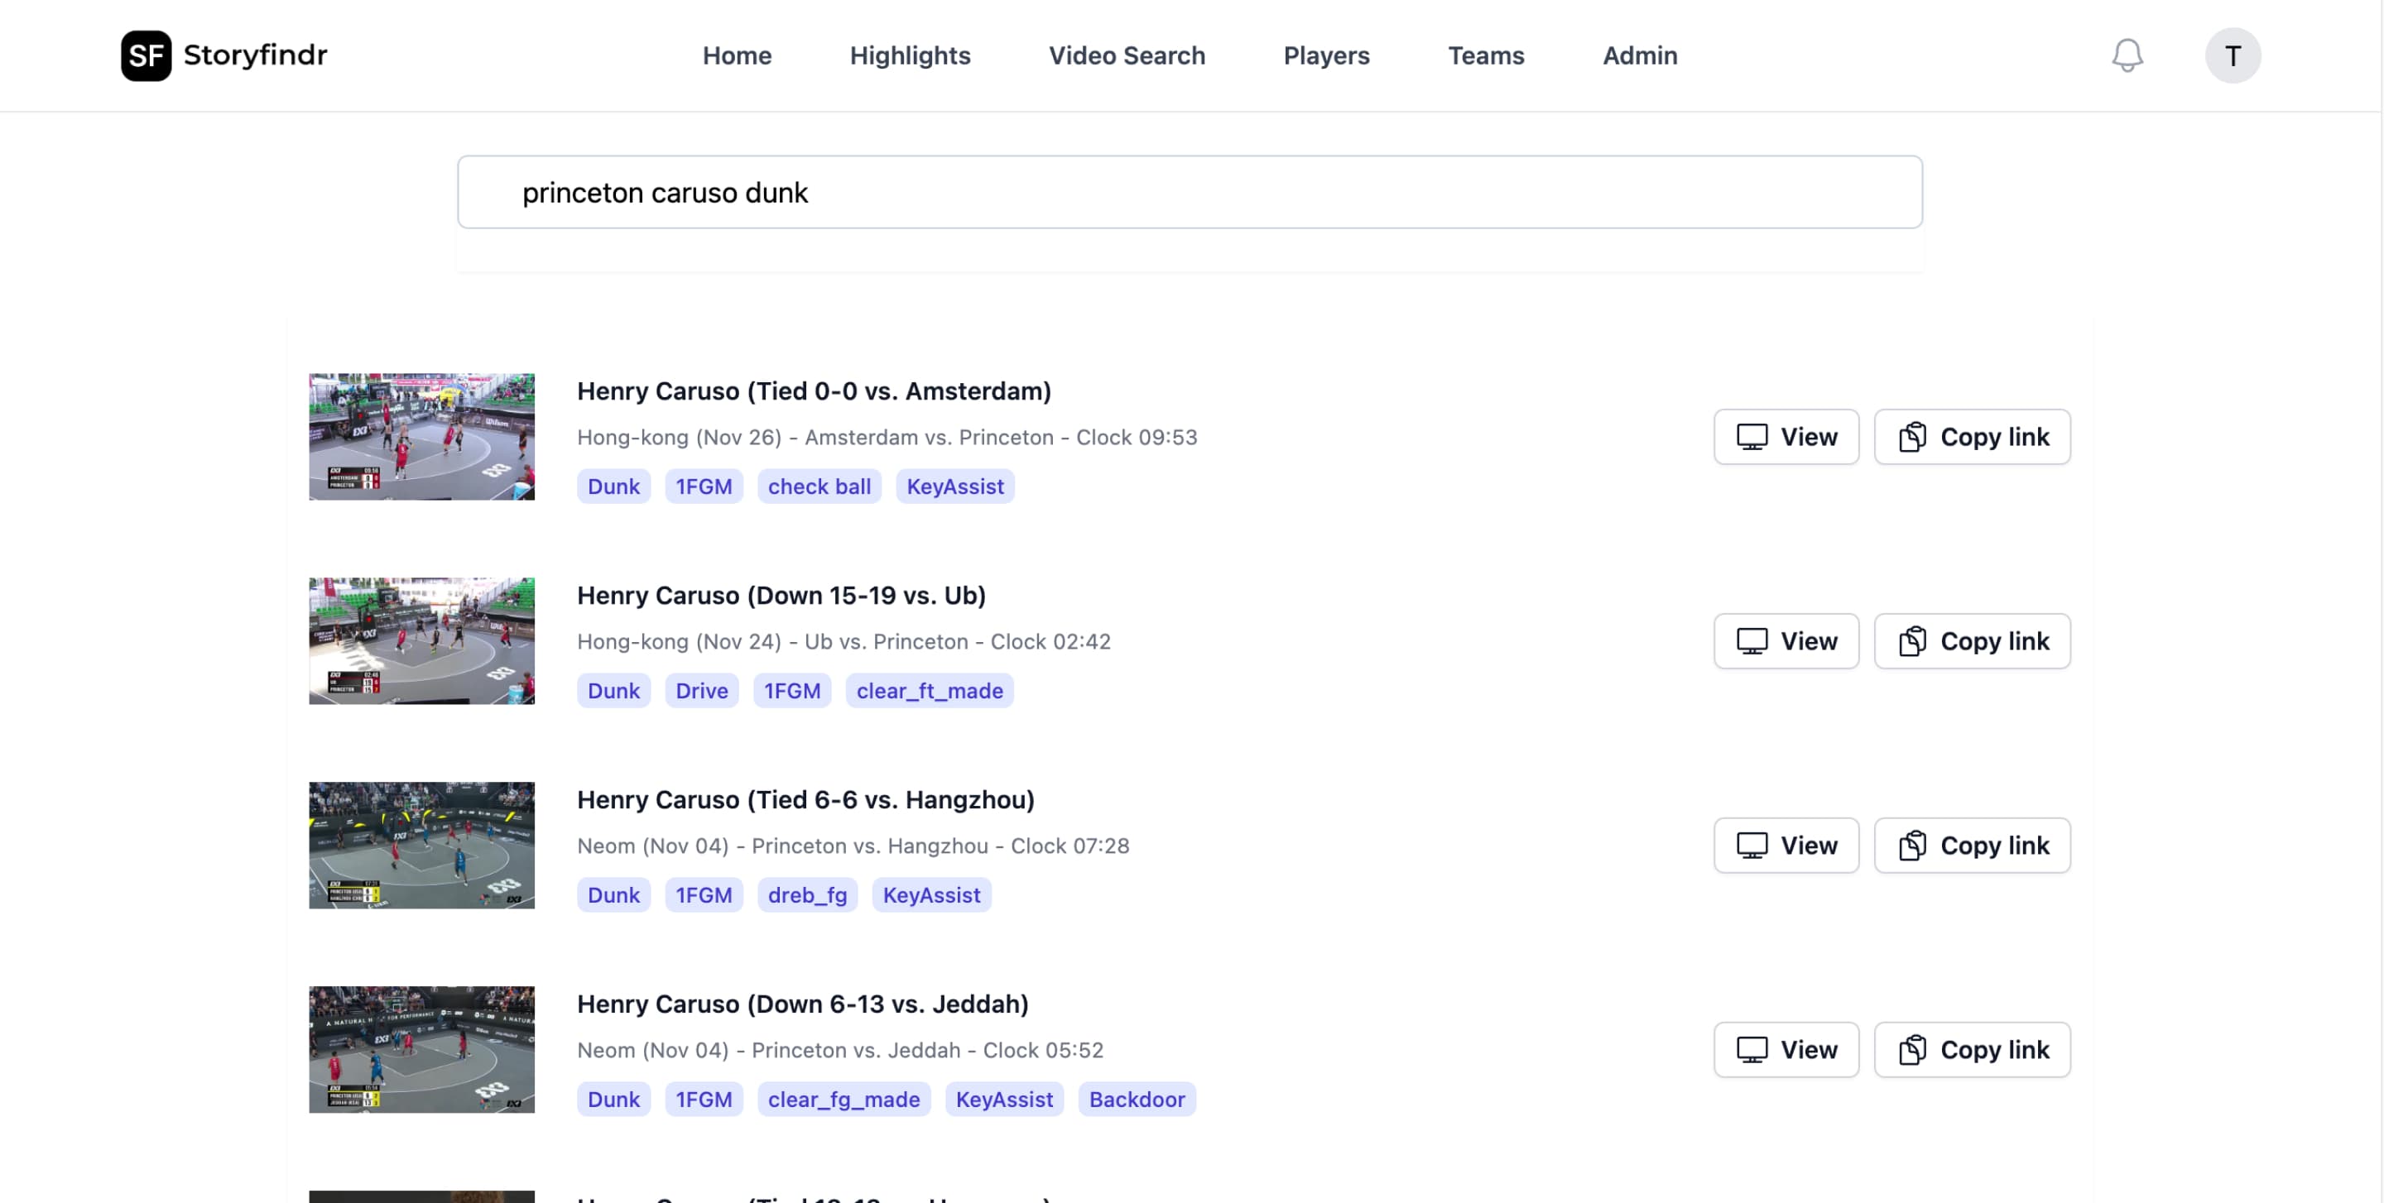Click clipboard icon on Ub clip's Copy link
The image size is (2384, 1203).
(1912, 640)
